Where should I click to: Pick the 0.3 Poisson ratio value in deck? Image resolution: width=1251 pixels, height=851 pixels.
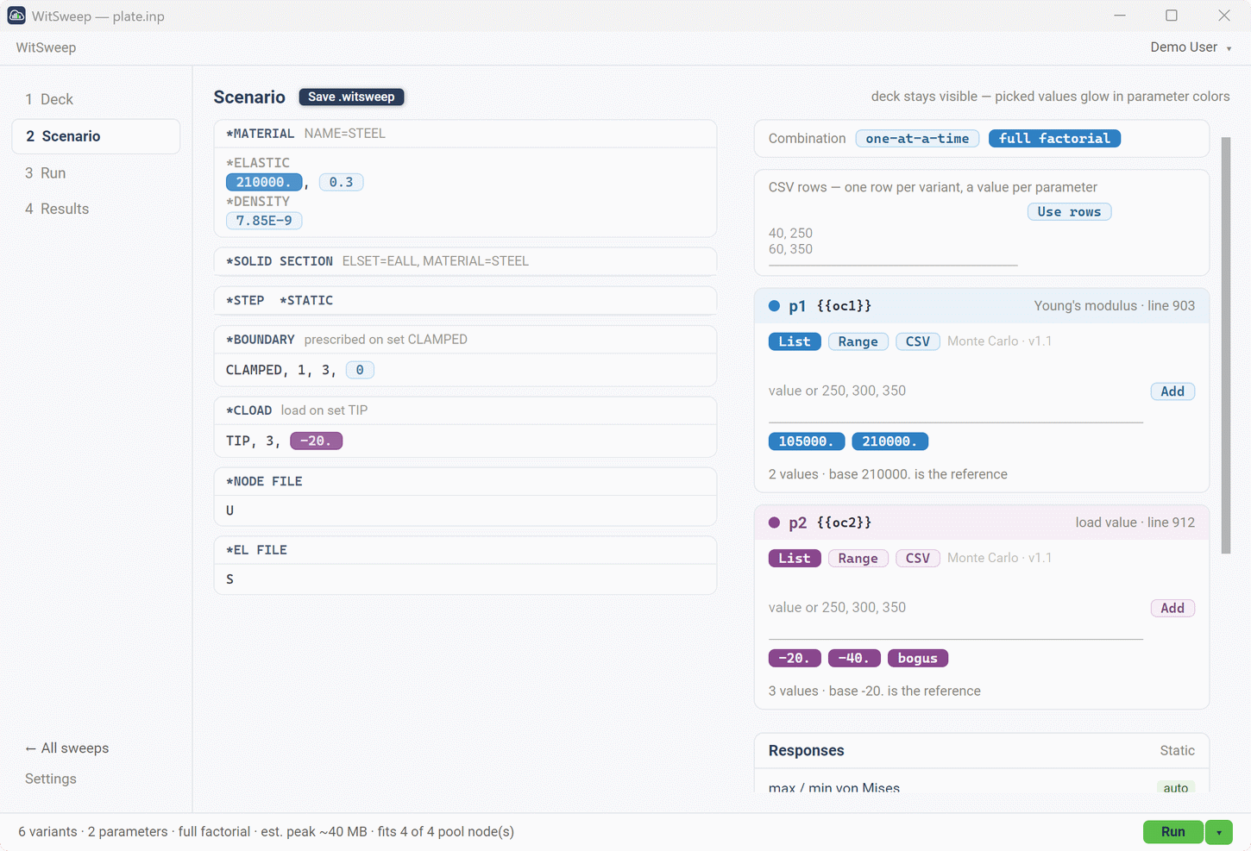click(341, 183)
